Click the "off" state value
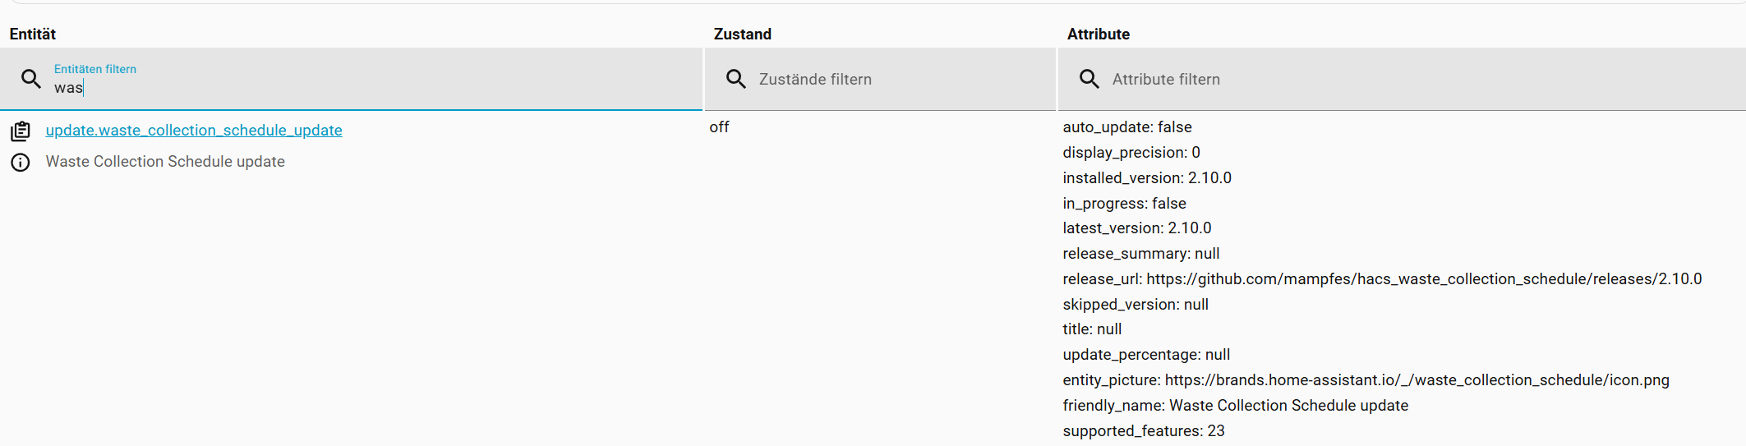The width and height of the screenshot is (1746, 446). [x=720, y=127]
